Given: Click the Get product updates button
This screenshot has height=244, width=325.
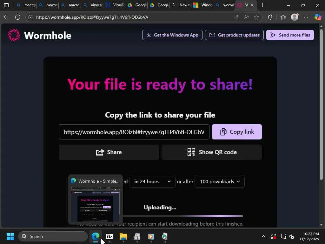Looking at the screenshot, I should click(x=234, y=35).
